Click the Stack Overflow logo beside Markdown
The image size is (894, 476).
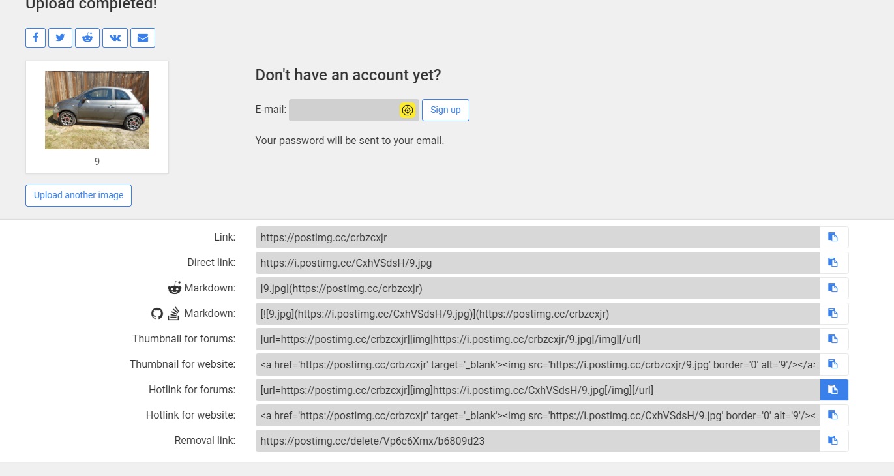click(173, 314)
